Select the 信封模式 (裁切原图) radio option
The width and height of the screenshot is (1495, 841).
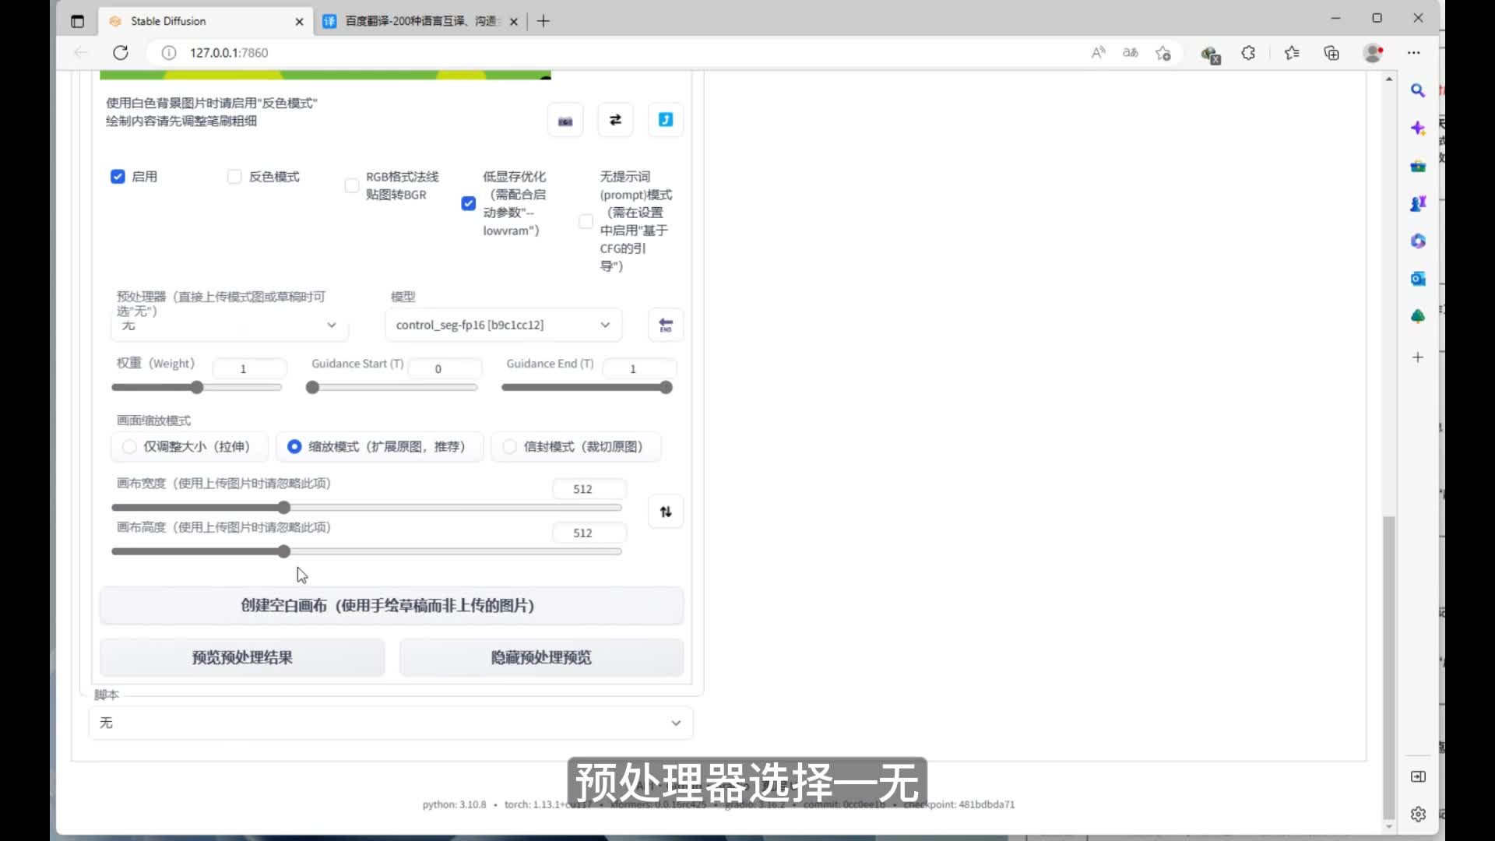tap(510, 447)
